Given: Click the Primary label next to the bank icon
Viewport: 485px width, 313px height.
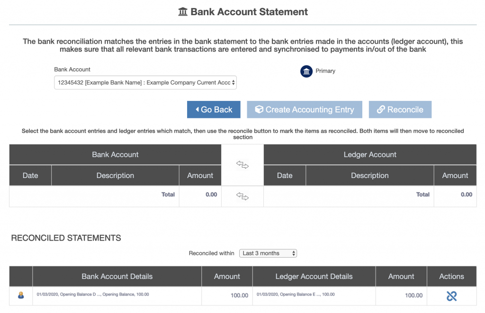Looking at the screenshot, I should click(x=325, y=71).
